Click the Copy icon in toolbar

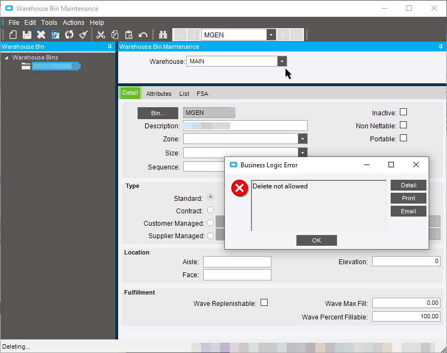click(115, 35)
